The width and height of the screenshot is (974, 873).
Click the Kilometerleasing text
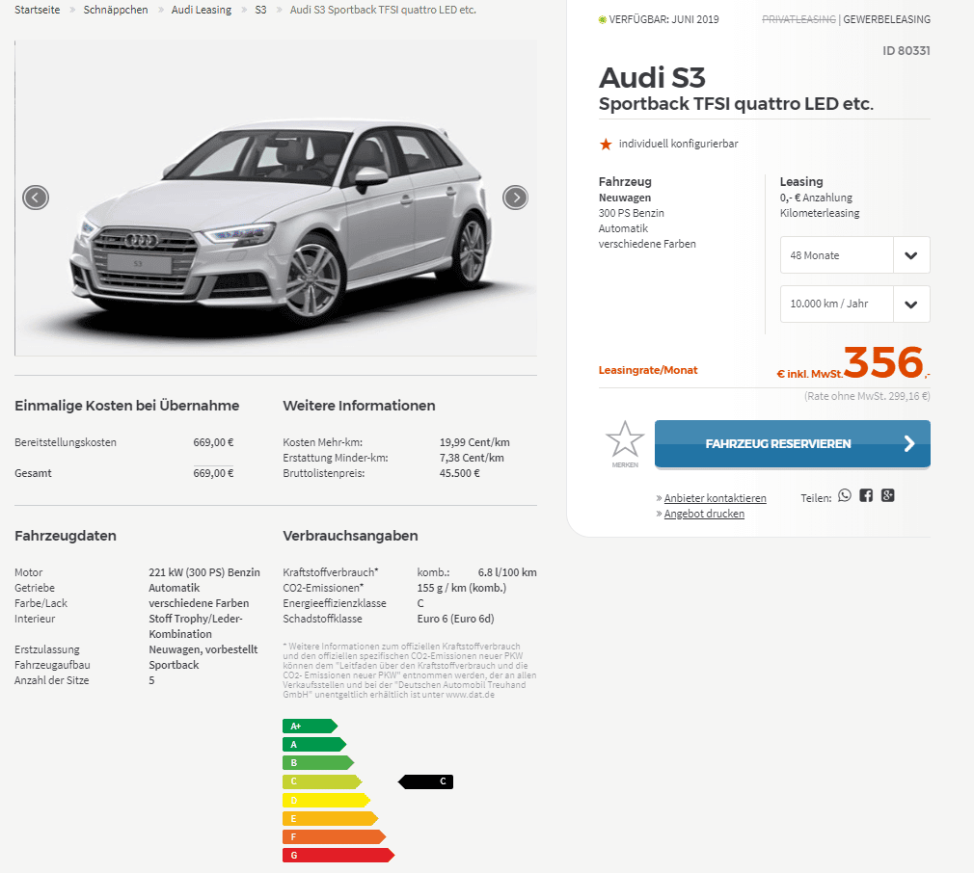(820, 214)
